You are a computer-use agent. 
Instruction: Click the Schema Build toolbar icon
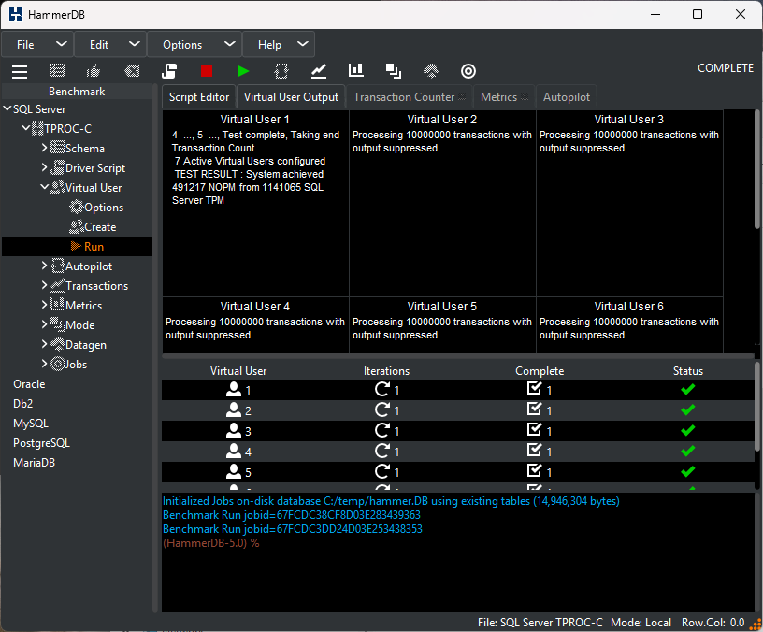(57, 71)
